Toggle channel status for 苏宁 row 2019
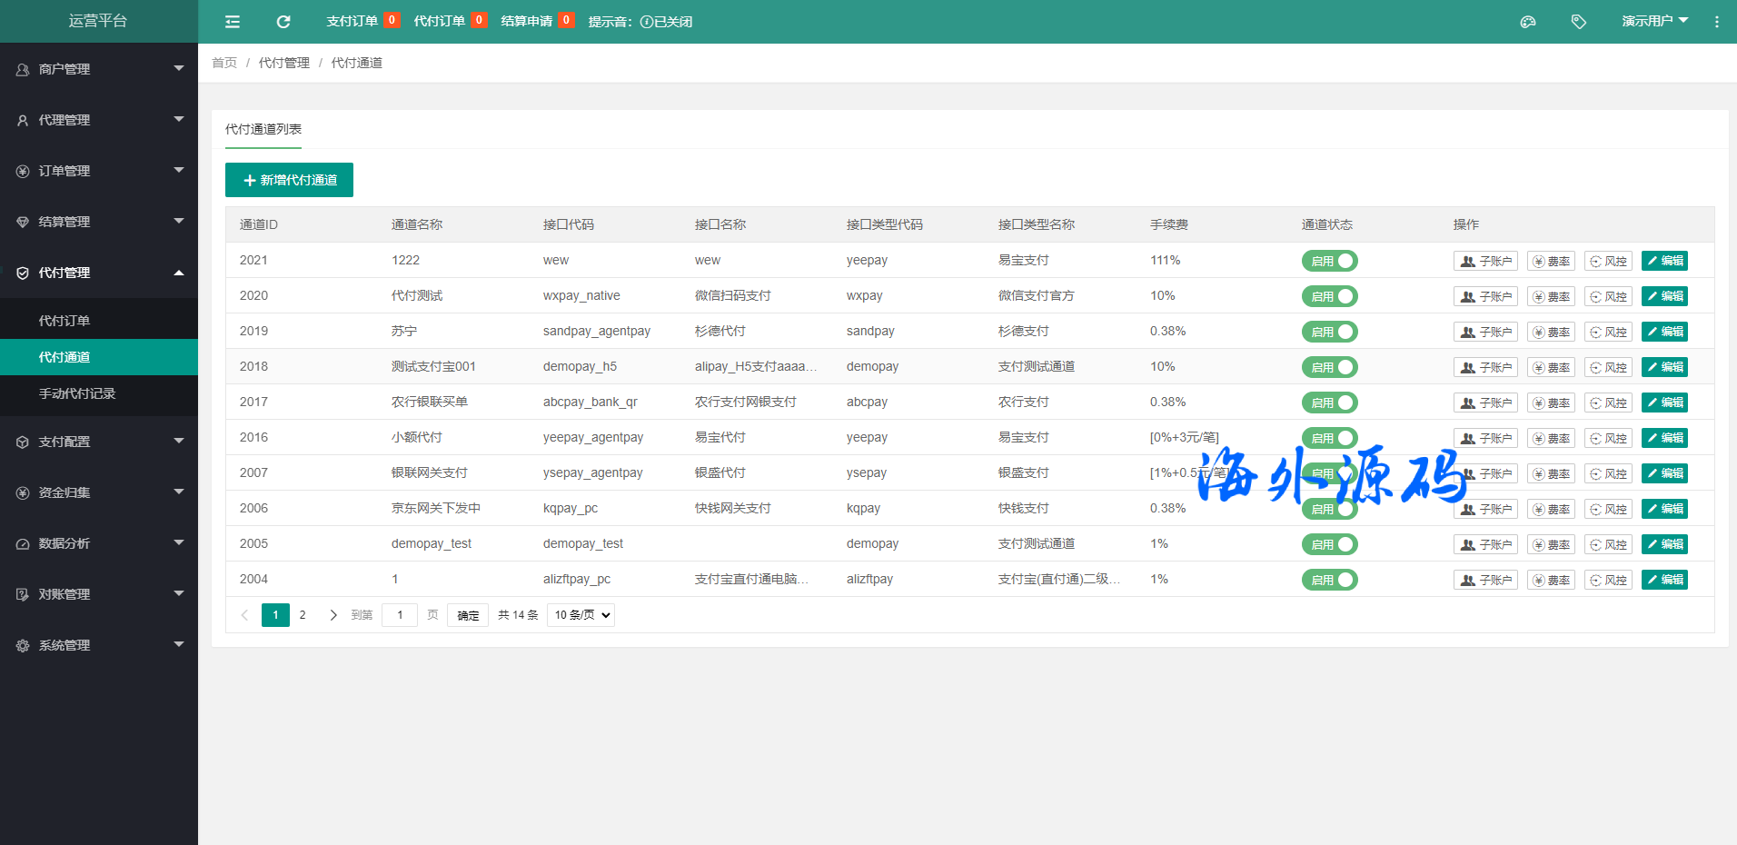Screen dimensions: 1737x845 click(1329, 332)
